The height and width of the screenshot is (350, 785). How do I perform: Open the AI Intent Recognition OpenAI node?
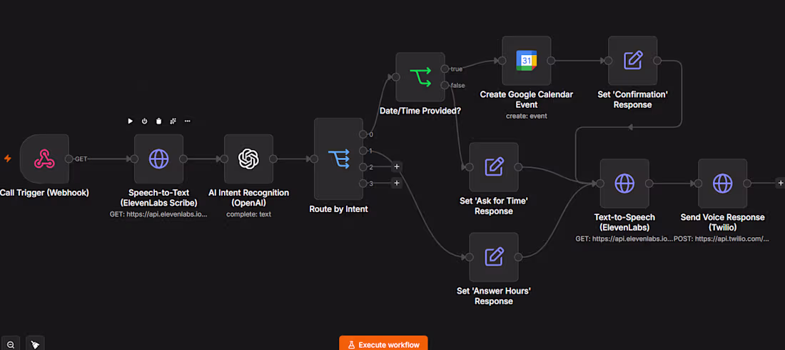pos(249,159)
